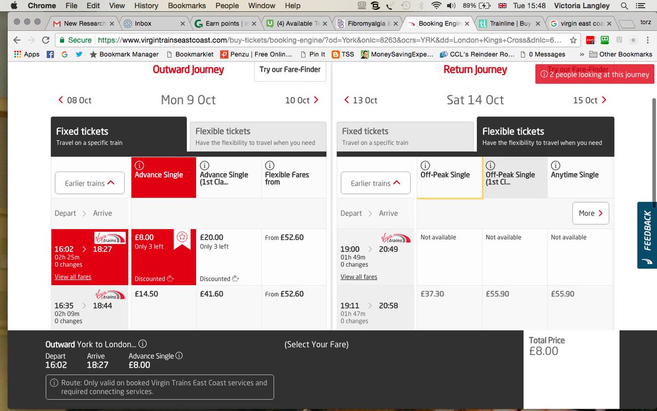Expand return Earlier trains
The image size is (657, 411).
[x=376, y=183]
